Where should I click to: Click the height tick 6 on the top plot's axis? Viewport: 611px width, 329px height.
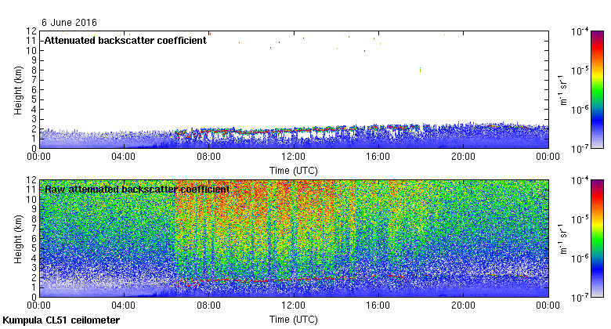[34, 89]
